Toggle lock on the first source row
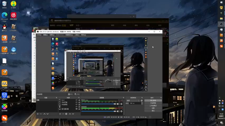The image size is (225, 126). (79, 100)
